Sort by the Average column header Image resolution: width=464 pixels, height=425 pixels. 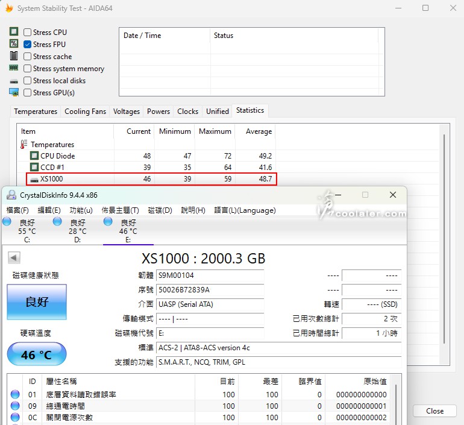pyautogui.click(x=255, y=131)
